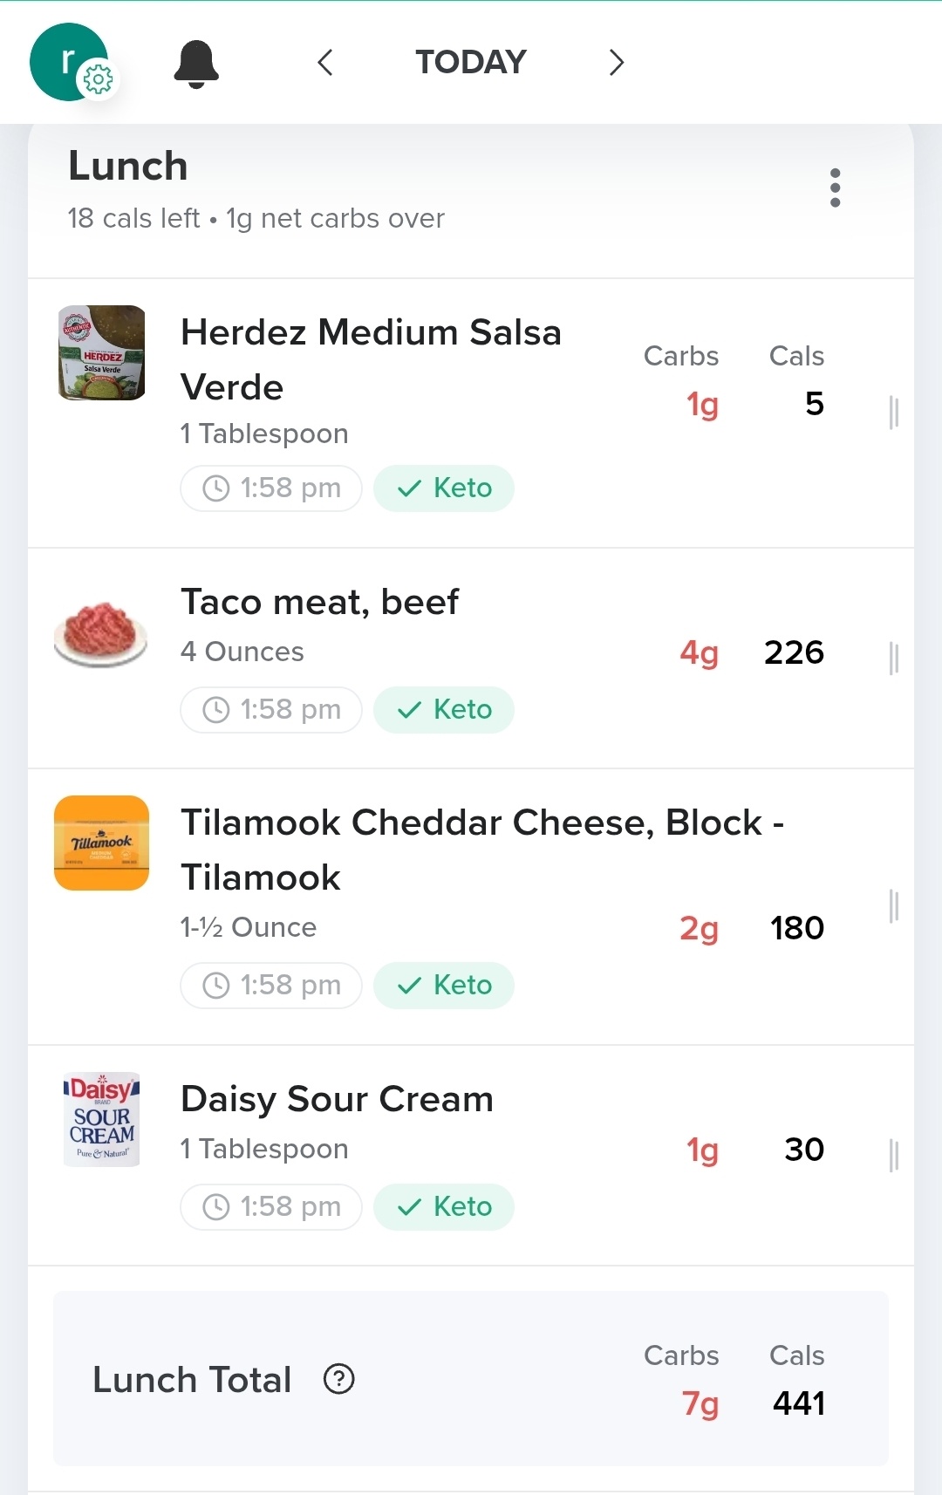Open the notifications bell

pos(196,64)
